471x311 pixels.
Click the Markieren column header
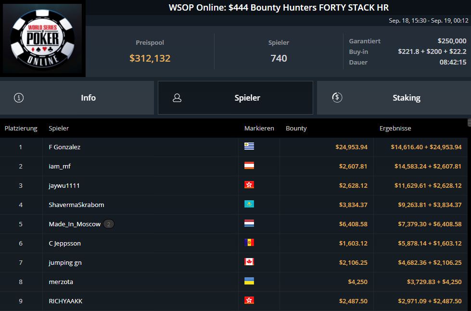tap(259, 129)
